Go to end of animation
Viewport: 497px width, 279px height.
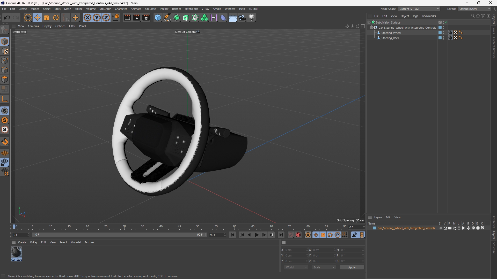281,235
